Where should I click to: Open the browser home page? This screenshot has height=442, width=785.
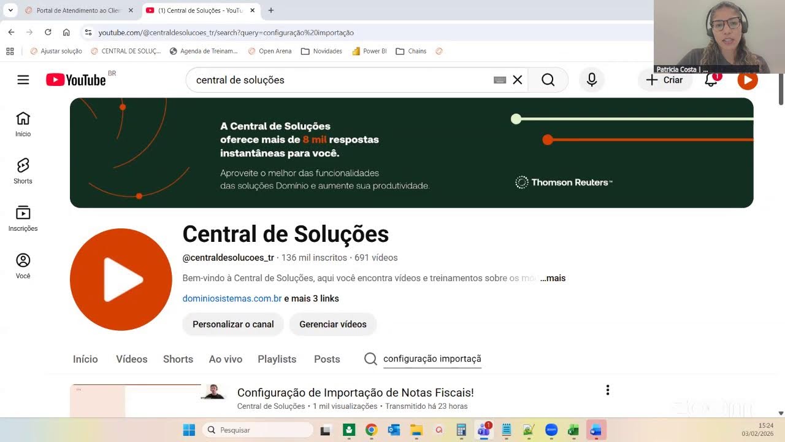point(66,33)
